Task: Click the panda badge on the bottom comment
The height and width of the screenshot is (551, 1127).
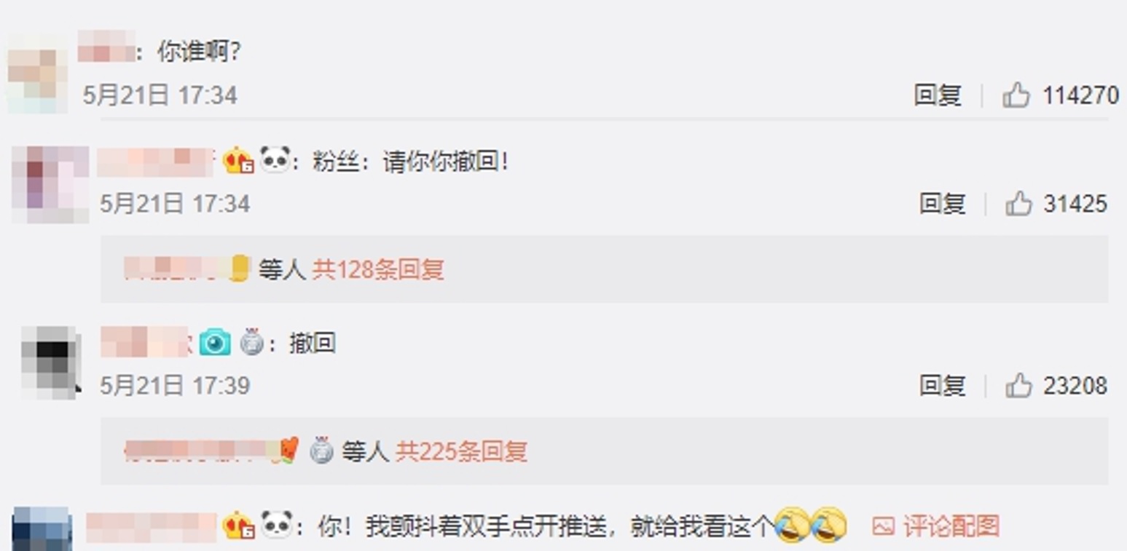Action: click(x=277, y=525)
